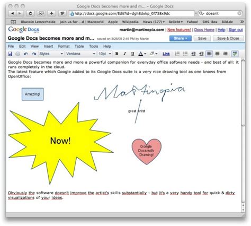Image resolution: width=251 pixels, height=226 pixels.
Task: Open the Tools menu
Action: pyautogui.click(x=93, y=46)
